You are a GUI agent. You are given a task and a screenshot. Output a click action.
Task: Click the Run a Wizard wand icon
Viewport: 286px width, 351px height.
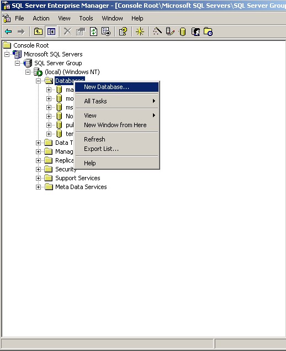157,32
